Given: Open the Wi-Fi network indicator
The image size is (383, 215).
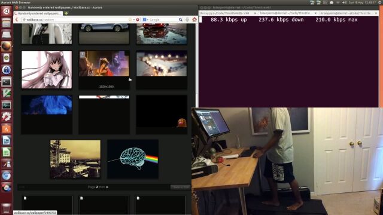Looking at the screenshot, I should (x=338, y=2).
